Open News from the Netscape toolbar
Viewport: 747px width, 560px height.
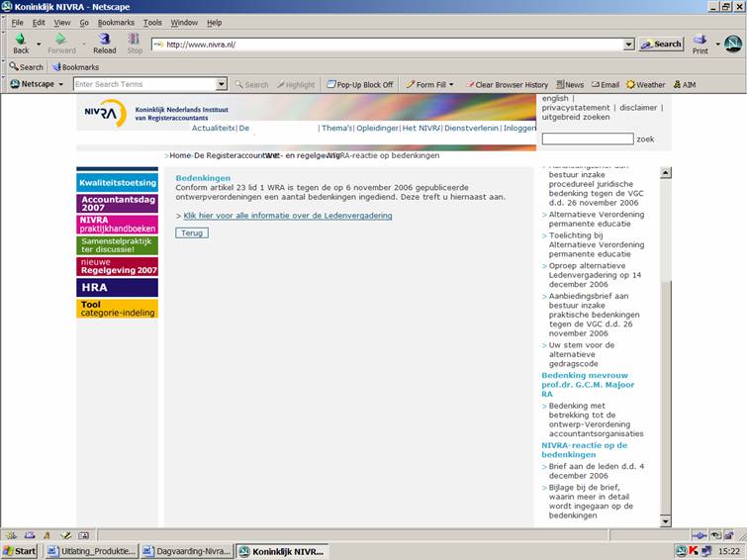click(570, 84)
